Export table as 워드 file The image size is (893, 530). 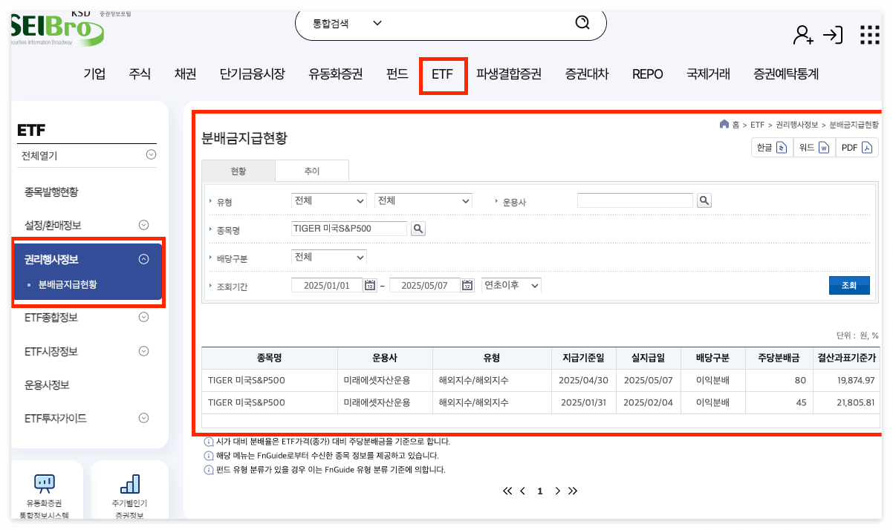[x=814, y=148]
